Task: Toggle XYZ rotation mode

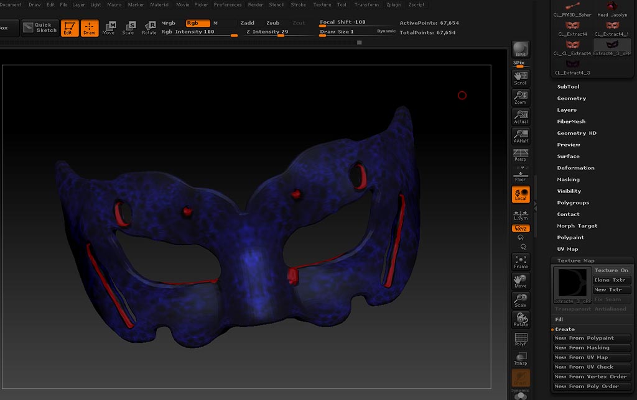Action: pyautogui.click(x=521, y=229)
